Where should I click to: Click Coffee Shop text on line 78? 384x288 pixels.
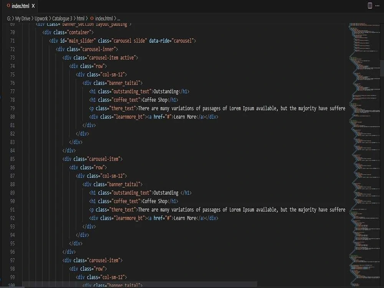155,100
